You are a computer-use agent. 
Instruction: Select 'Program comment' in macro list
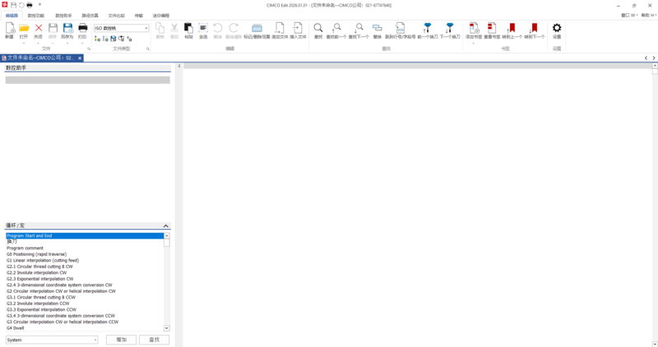tap(25, 248)
